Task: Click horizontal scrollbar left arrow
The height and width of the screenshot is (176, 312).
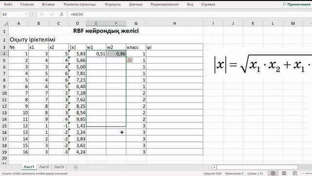Action: pyautogui.click(x=214, y=167)
